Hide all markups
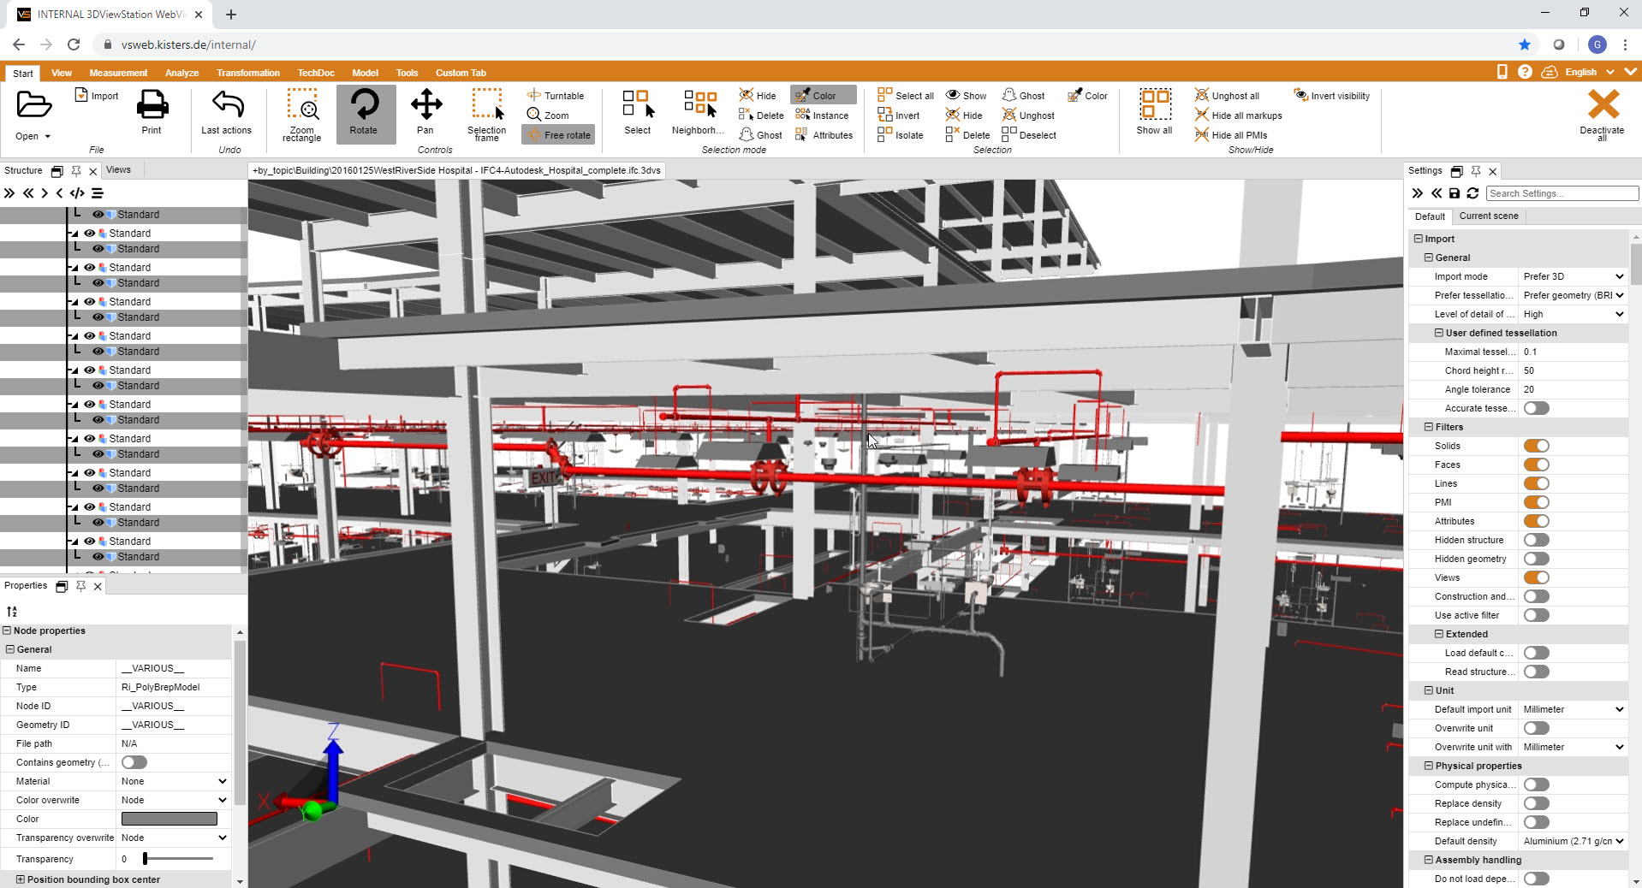 [x=1239, y=115]
